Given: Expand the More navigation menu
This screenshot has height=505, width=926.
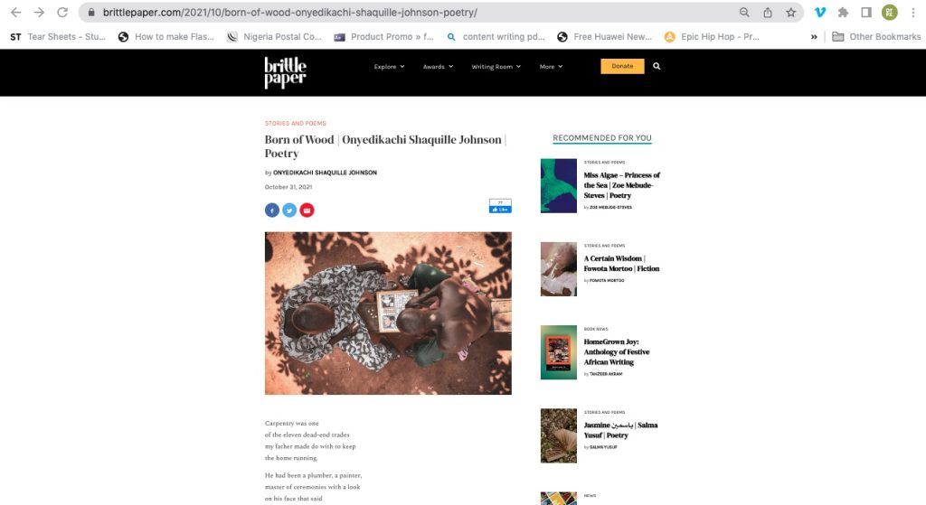Looking at the screenshot, I should pyautogui.click(x=551, y=67).
